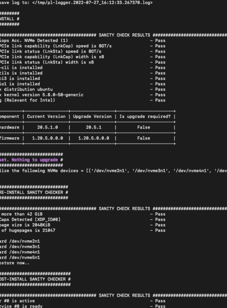
Task: Click the '-cli is installed' line
Action: [x=21, y=68]
